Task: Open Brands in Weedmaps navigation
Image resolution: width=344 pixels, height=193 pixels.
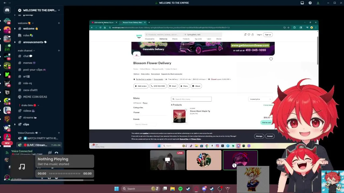Action: (x=175, y=39)
